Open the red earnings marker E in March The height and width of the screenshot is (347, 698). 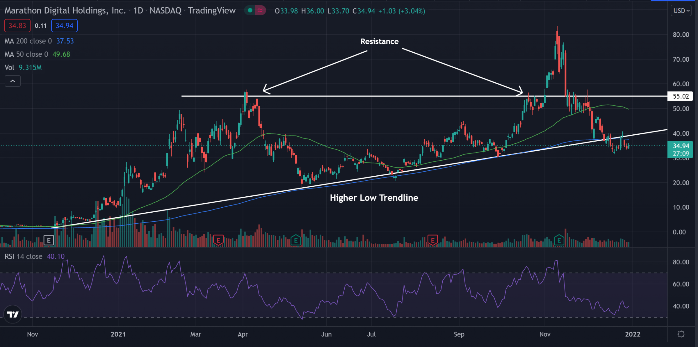pos(218,241)
